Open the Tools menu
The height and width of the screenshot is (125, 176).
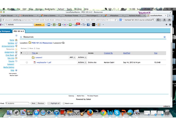click(69, 9)
